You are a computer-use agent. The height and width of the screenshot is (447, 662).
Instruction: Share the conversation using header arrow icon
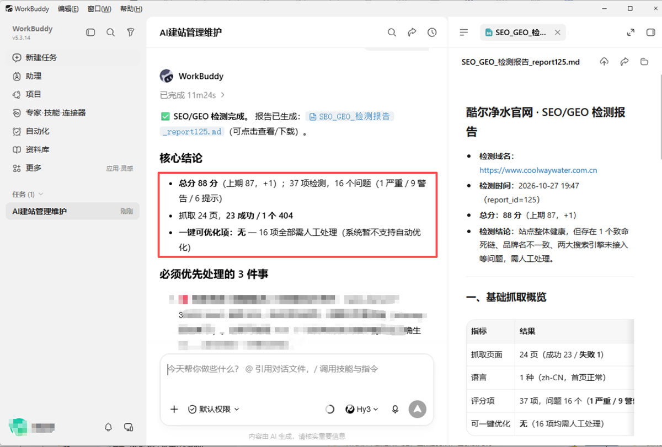click(x=412, y=33)
